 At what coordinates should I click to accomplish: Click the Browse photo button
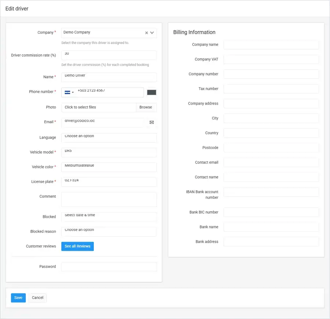click(x=146, y=107)
